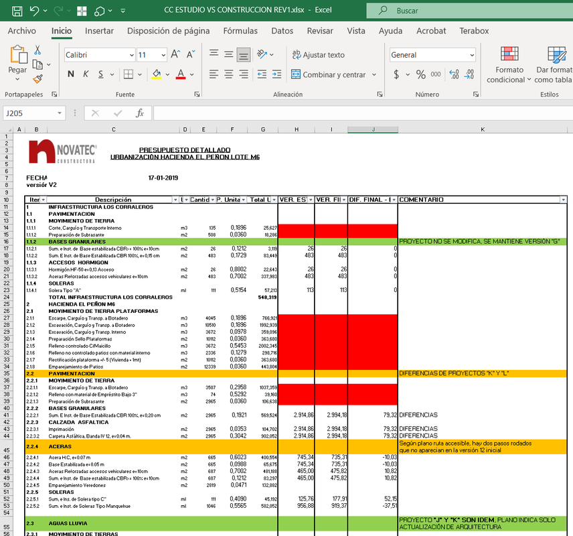Click the Customize Quick Access Toolbar arrow
Viewport: 573px width, 536px height.
(x=123, y=11)
